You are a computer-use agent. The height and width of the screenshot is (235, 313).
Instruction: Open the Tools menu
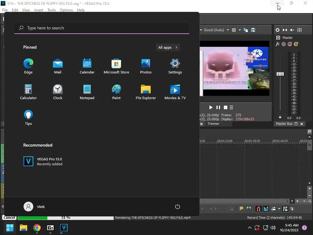pyautogui.click(x=51, y=10)
